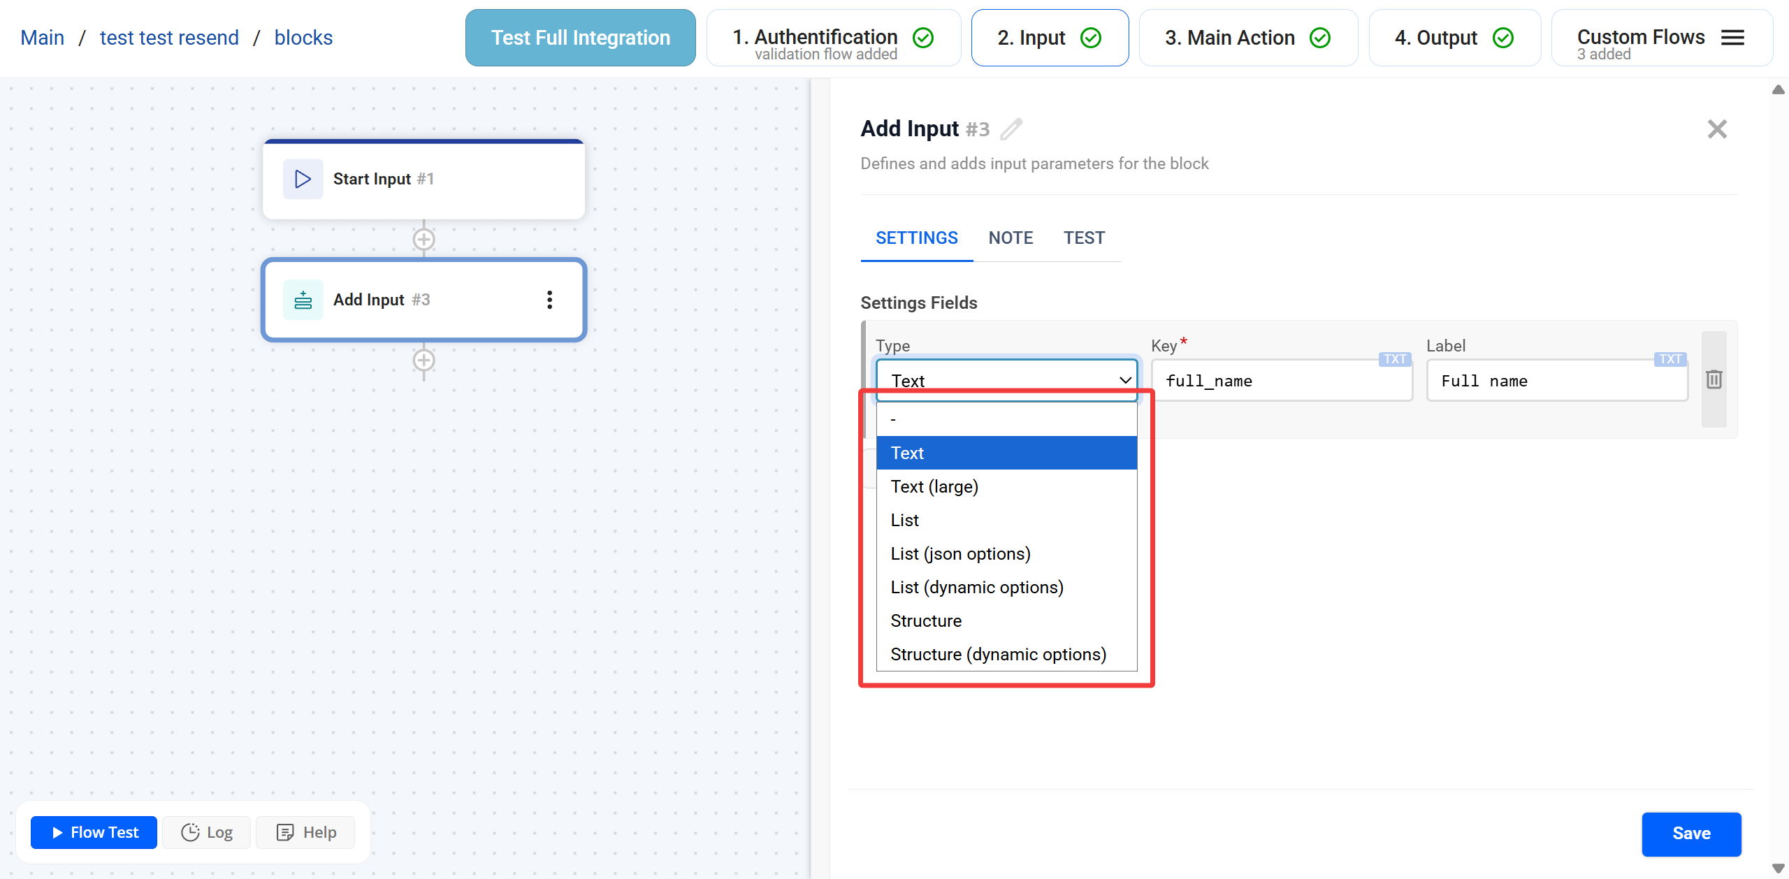Switch to the TEST tab

(1084, 238)
